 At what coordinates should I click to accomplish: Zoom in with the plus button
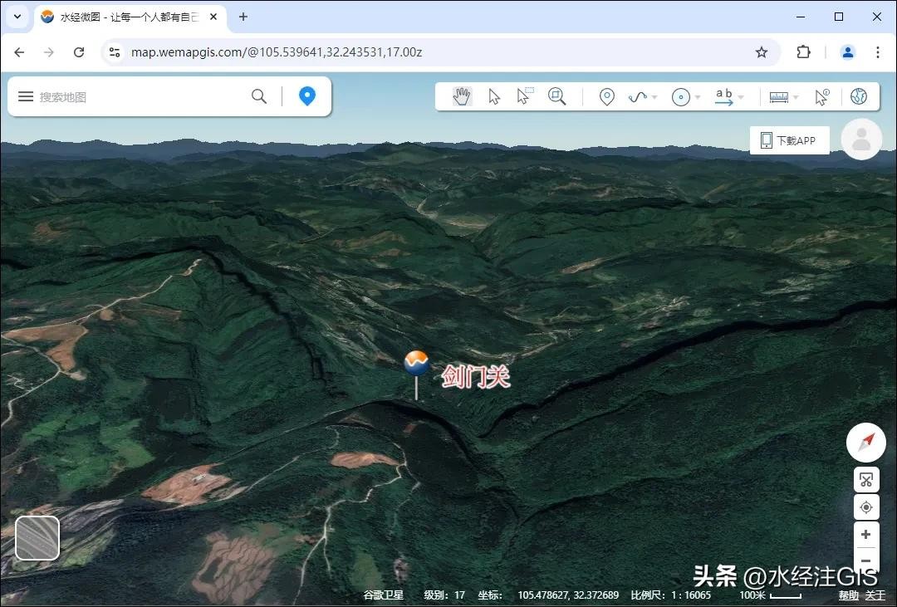[x=865, y=535]
